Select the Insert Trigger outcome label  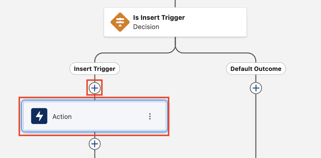click(x=95, y=69)
